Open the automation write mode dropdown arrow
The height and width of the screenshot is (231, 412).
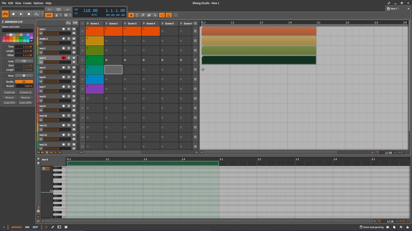(x=42, y=14)
